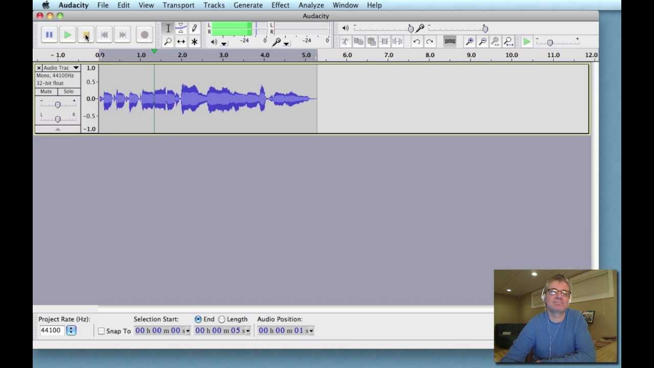Click the green Play transport button
This screenshot has width=654, height=368.
67,35
